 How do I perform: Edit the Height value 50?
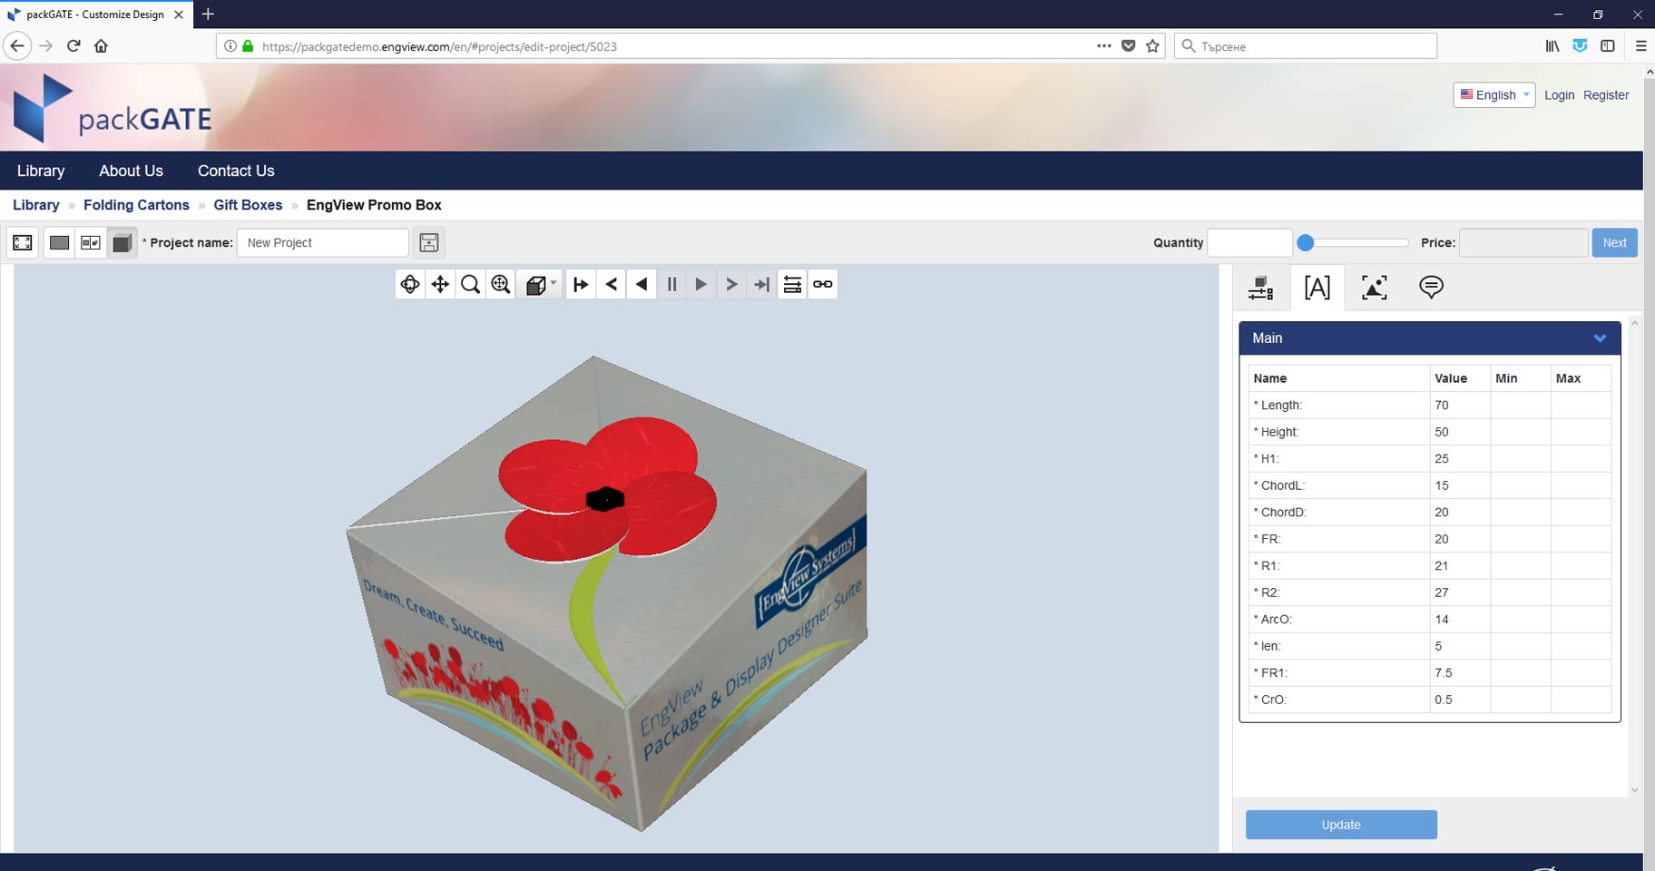1459,432
